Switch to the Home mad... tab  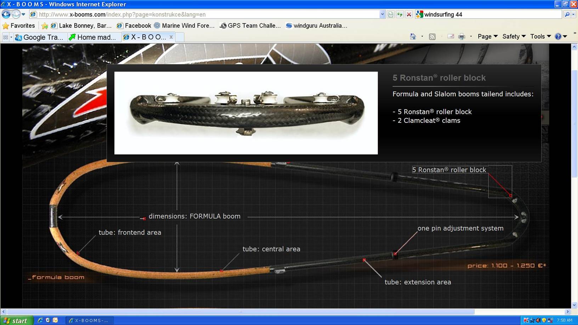tap(93, 37)
